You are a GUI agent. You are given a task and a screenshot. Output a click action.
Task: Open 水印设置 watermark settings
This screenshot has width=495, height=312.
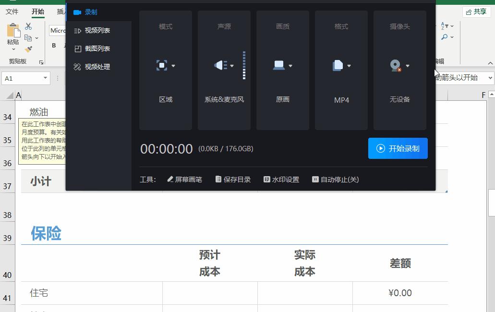click(281, 179)
